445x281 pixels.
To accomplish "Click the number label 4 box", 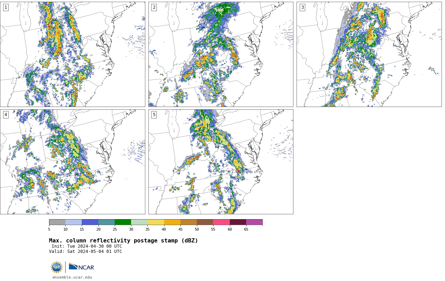I will pyautogui.click(x=6, y=115).
